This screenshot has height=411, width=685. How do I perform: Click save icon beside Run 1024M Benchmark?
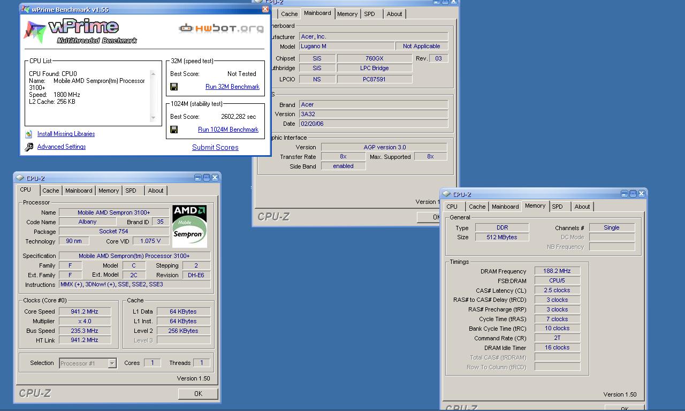(x=174, y=130)
